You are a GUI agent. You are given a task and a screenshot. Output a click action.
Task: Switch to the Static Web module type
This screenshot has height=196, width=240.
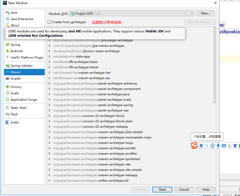(18, 108)
